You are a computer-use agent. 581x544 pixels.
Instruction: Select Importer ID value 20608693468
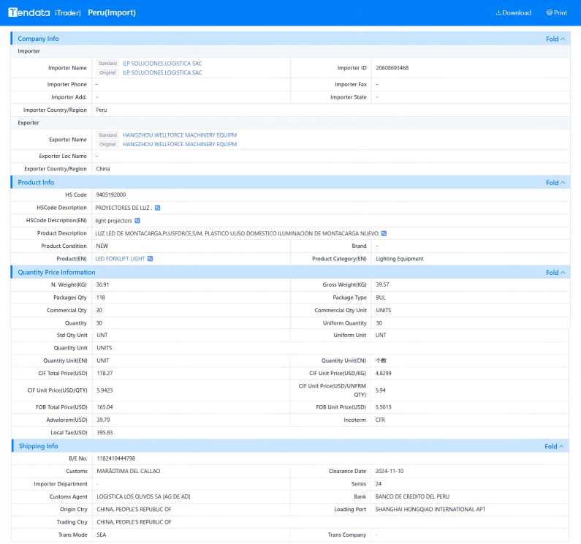[392, 68]
